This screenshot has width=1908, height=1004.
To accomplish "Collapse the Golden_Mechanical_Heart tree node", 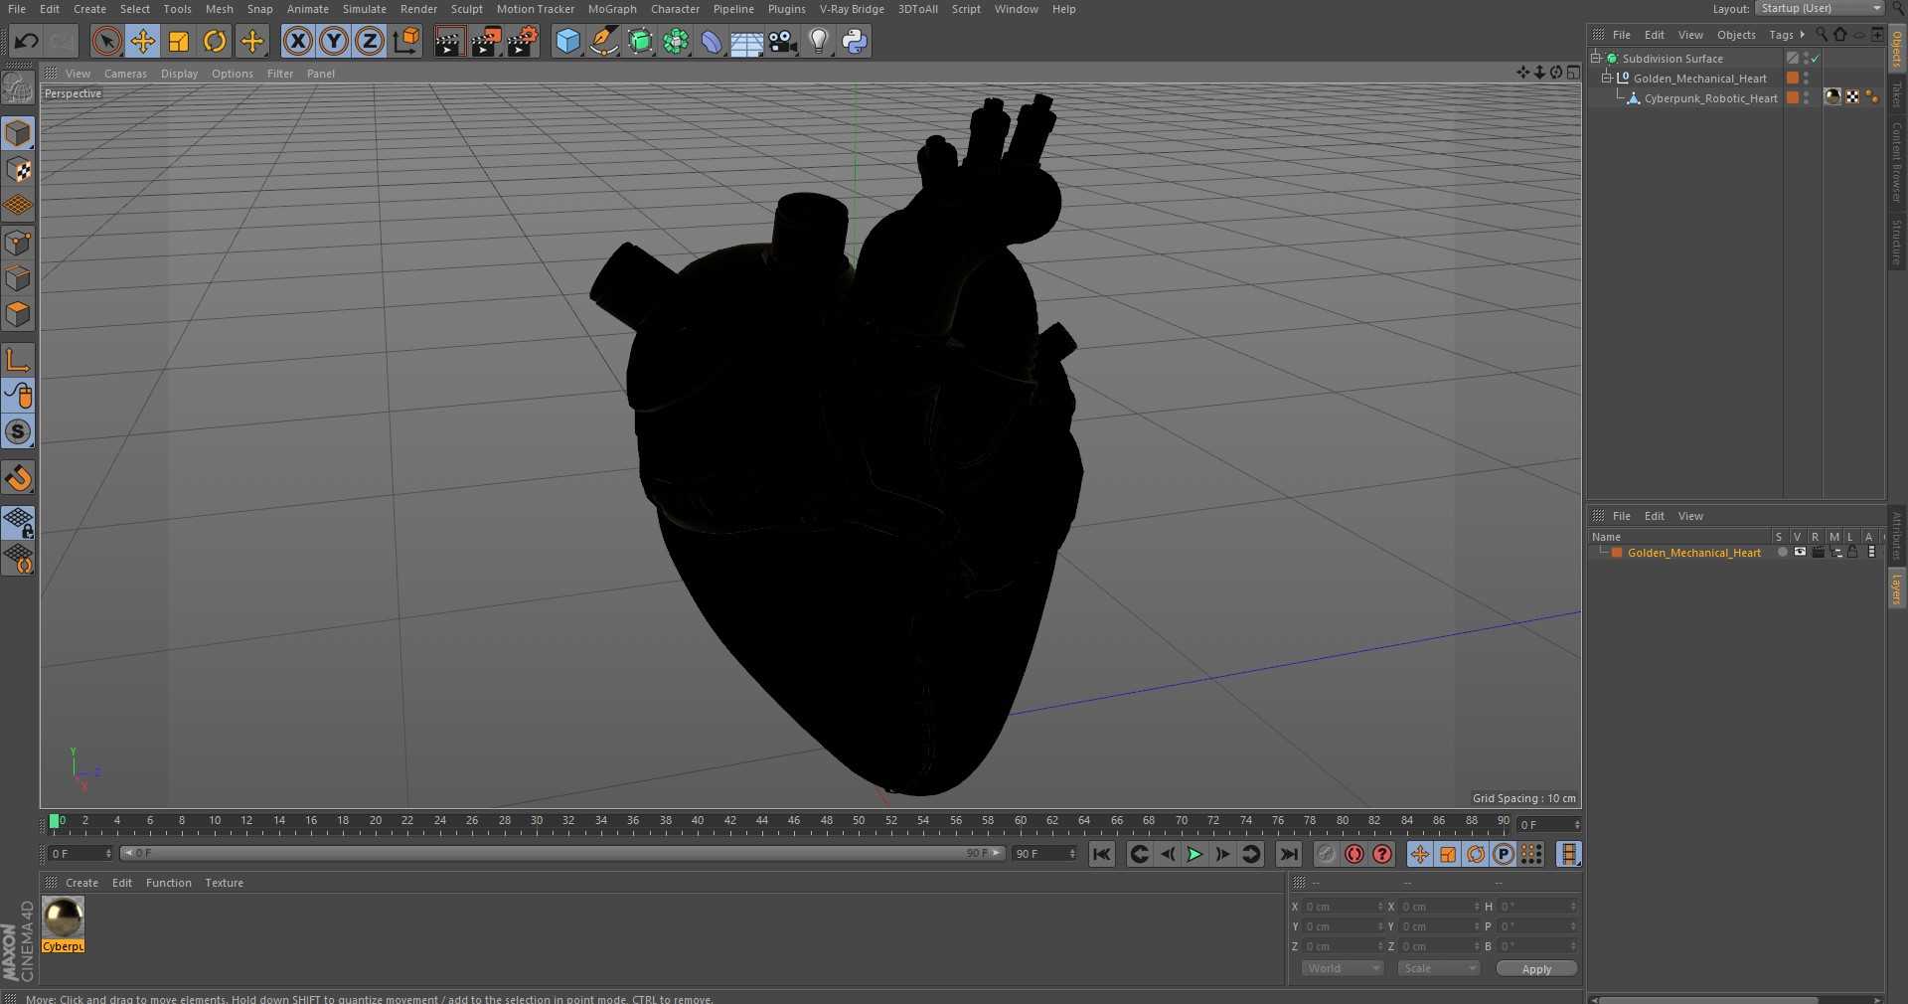I will [1606, 78].
